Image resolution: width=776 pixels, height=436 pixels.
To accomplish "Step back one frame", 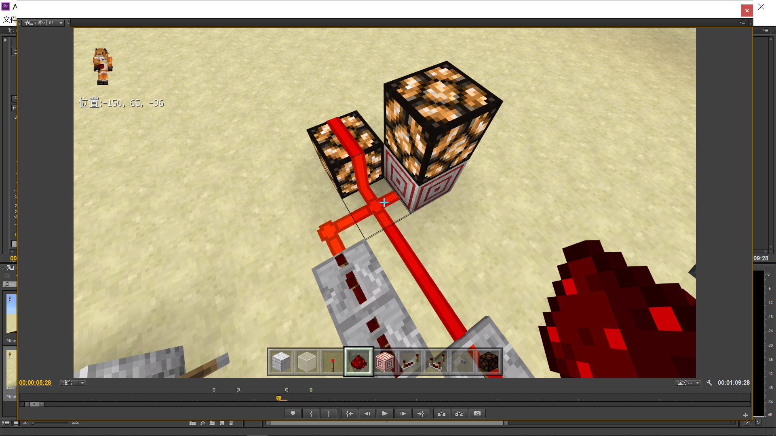I will [x=367, y=413].
